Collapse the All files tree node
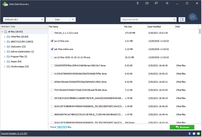 click(x=2, y=32)
